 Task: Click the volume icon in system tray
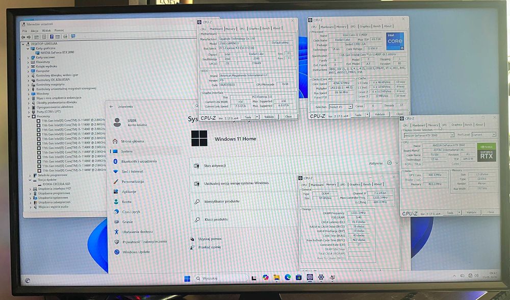point(476,276)
